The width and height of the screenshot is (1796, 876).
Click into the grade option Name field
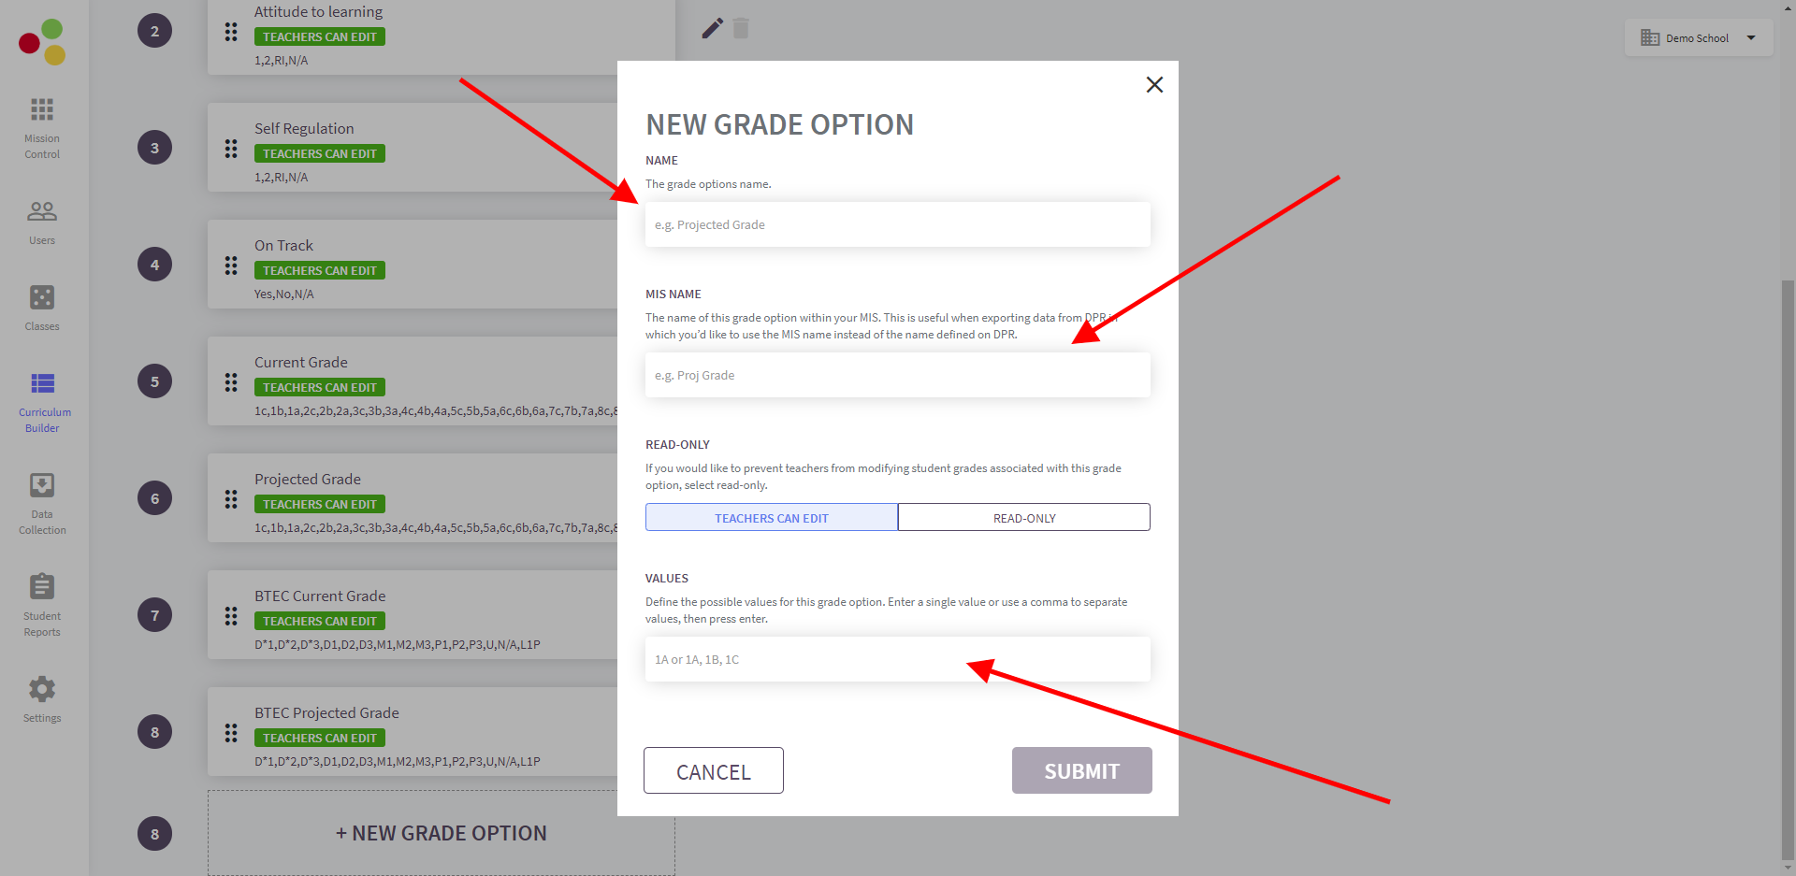[x=897, y=225]
